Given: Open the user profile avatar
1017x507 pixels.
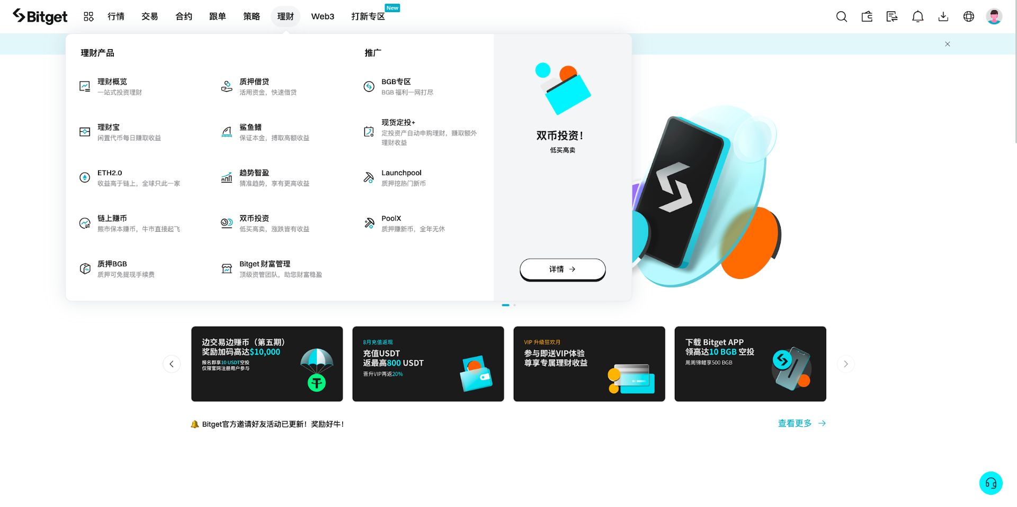Looking at the screenshot, I should [x=994, y=16].
